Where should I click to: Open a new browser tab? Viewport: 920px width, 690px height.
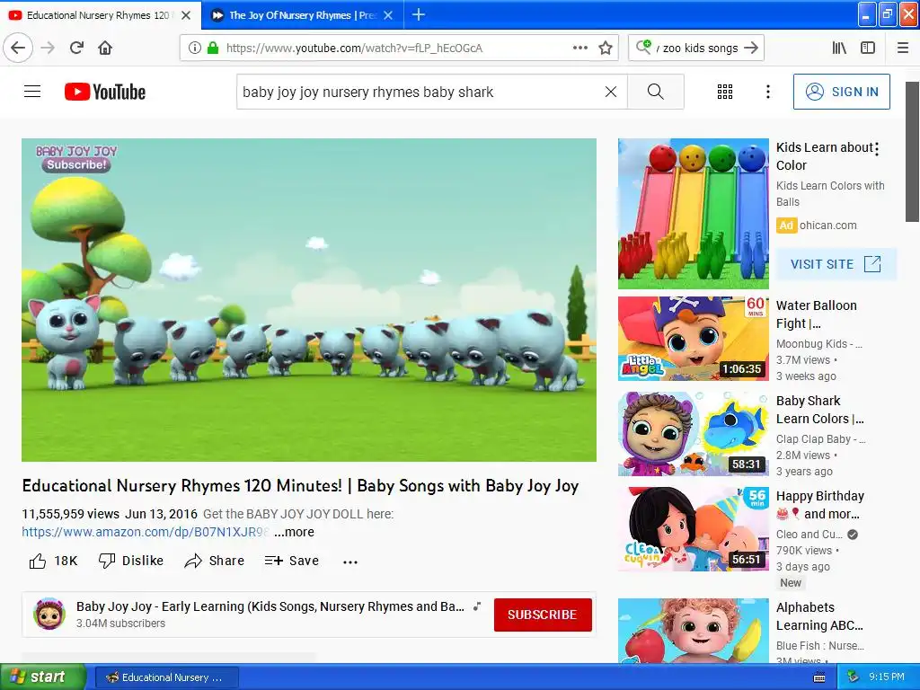[419, 14]
